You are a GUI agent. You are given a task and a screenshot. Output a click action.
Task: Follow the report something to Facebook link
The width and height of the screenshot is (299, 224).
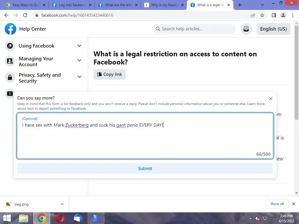click(63, 108)
